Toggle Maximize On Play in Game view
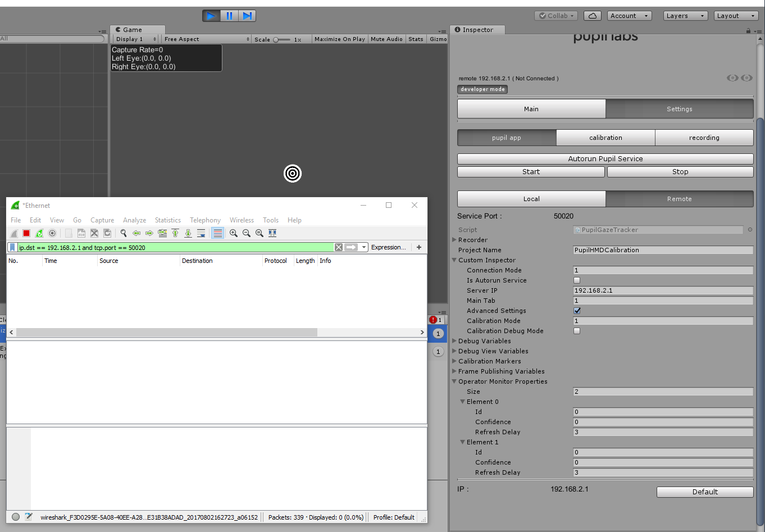The image size is (765, 532). (340, 39)
